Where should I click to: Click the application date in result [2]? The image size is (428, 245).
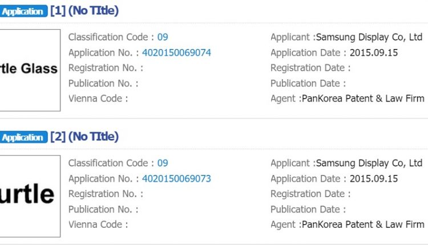374,178
